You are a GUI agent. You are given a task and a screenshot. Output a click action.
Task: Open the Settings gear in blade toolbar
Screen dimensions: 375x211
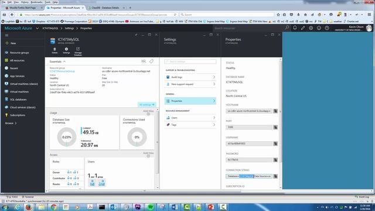tap(66, 50)
